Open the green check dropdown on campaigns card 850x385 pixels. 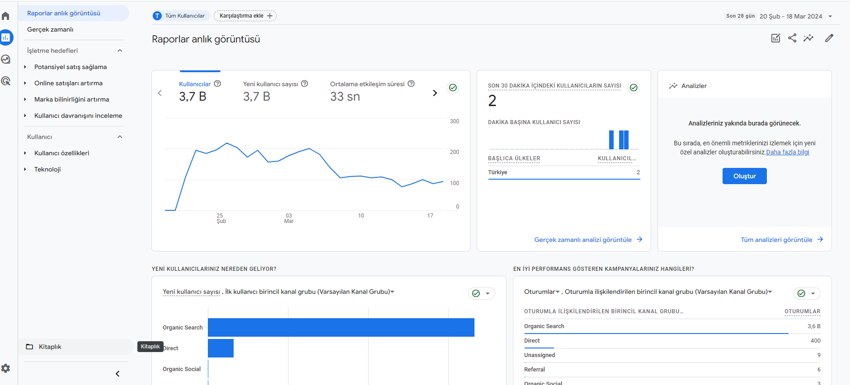coord(807,293)
